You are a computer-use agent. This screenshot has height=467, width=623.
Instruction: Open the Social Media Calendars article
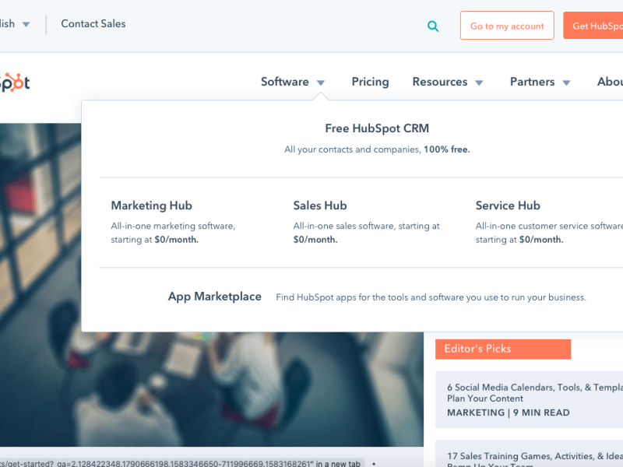pyautogui.click(x=537, y=393)
